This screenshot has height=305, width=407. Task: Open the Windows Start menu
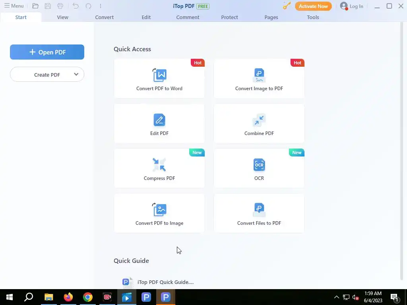[10, 297]
